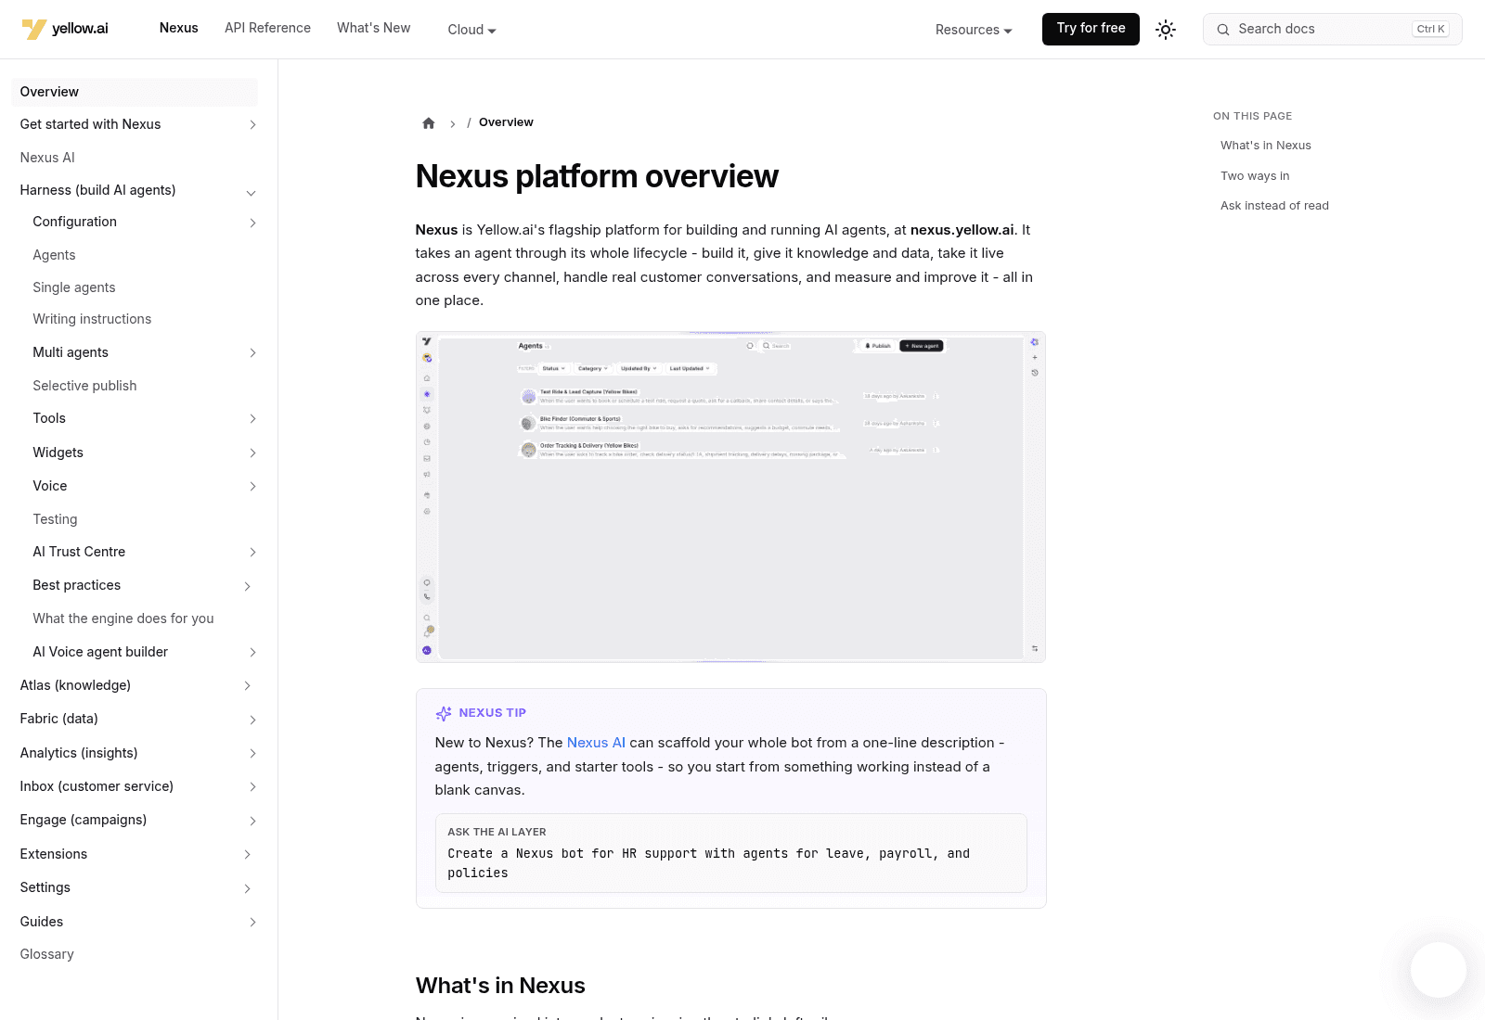Click the Agents screenshot image
This screenshot has width=1485, height=1020.
(730, 497)
